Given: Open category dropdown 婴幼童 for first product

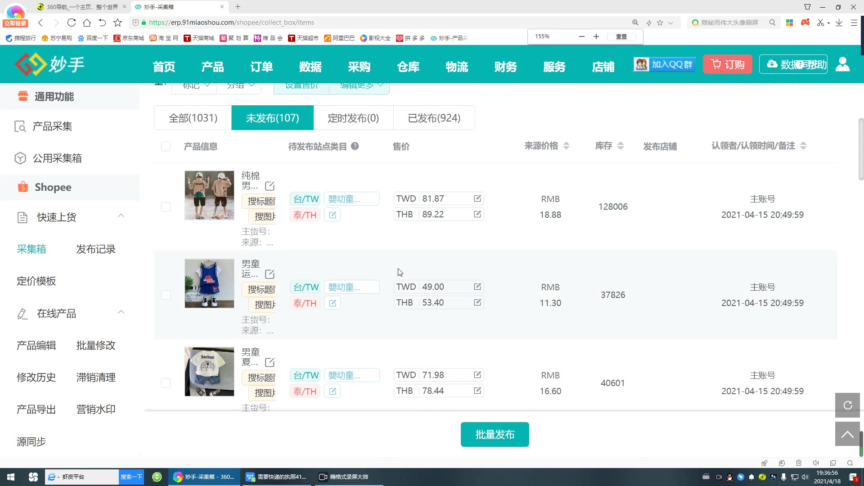Looking at the screenshot, I should (x=351, y=199).
